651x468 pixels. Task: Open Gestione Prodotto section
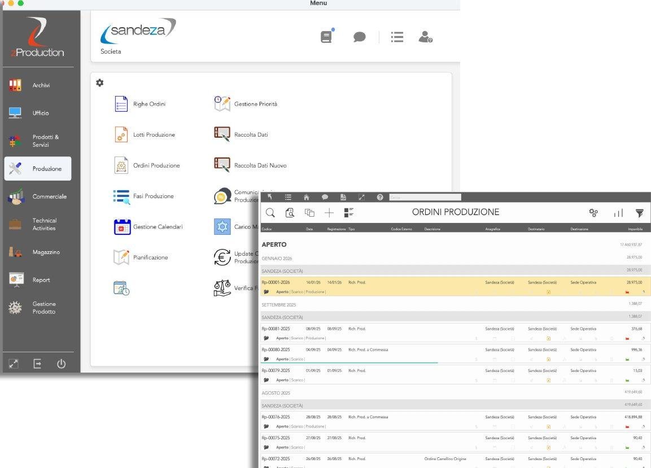click(x=37, y=308)
